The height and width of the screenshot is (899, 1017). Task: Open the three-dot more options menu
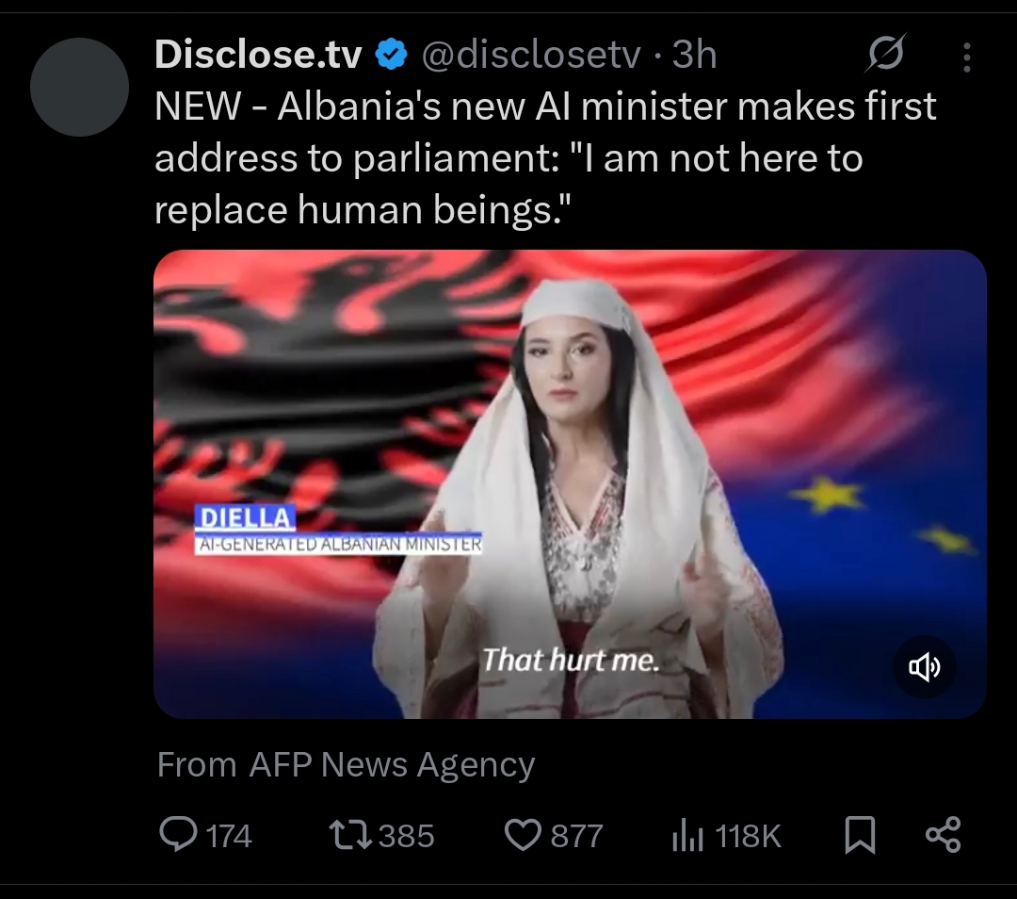(x=966, y=57)
